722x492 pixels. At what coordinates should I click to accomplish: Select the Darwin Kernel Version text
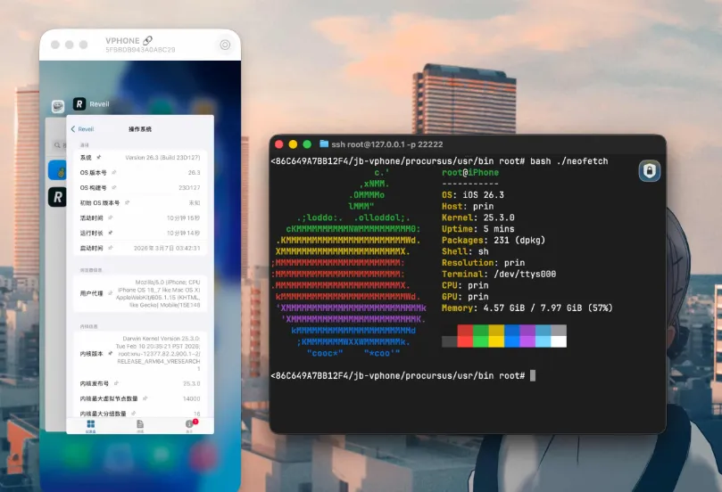(x=158, y=354)
